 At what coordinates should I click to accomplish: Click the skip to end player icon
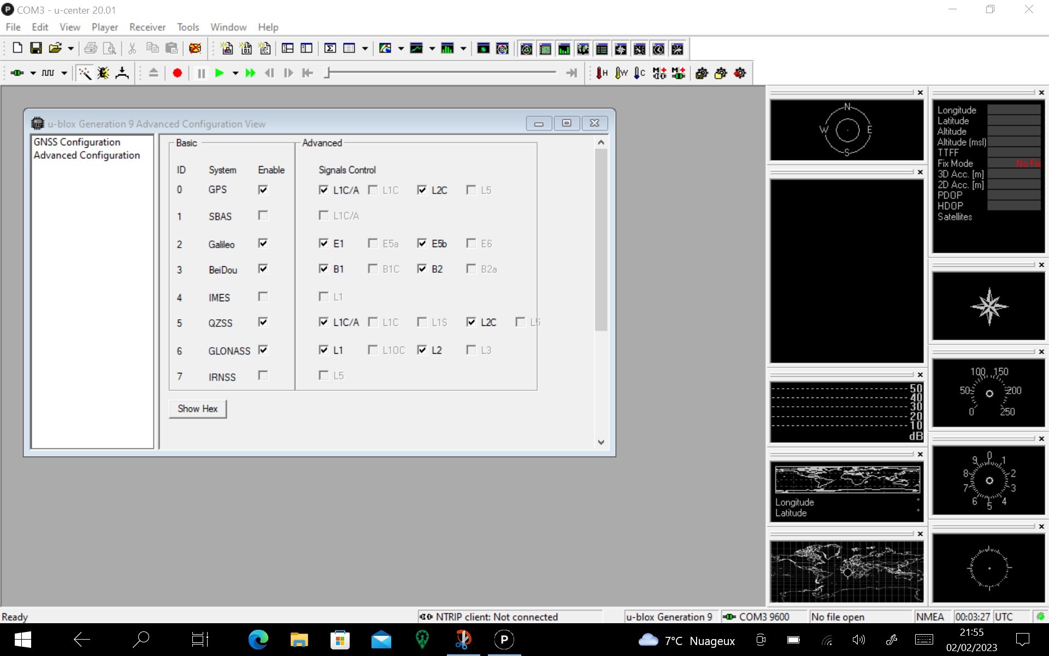point(571,73)
